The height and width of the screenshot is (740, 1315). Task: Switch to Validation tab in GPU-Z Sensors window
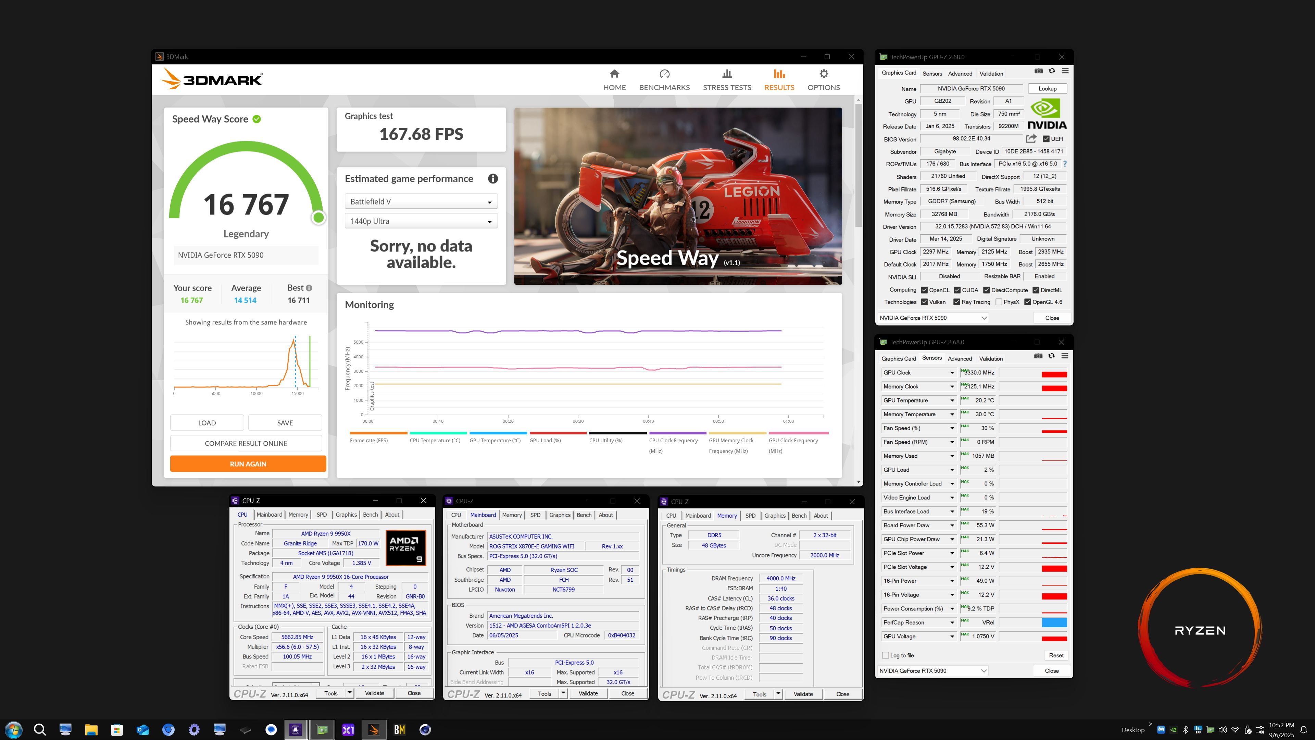tap(990, 358)
